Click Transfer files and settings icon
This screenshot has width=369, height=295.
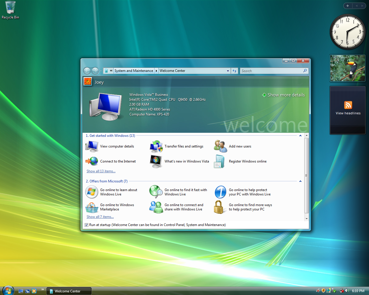(x=156, y=146)
